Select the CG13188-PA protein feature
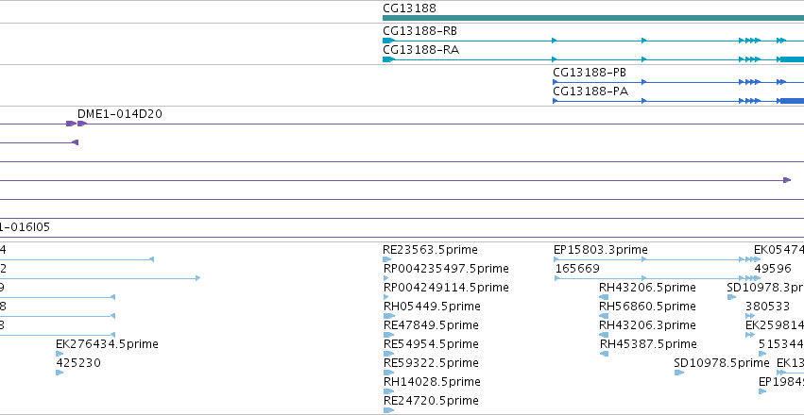804x415 pixels. click(x=678, y=101)
